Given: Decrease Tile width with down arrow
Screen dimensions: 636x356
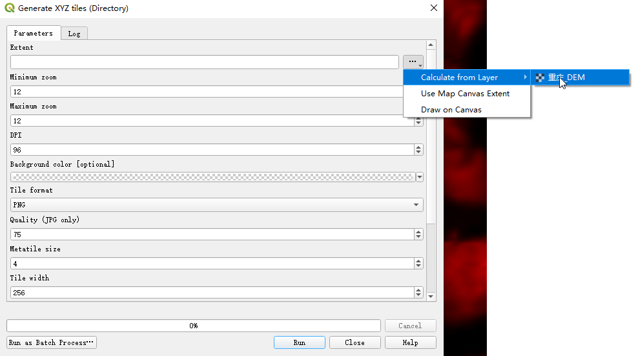Looking at the screenshot, I should [418, 295].
